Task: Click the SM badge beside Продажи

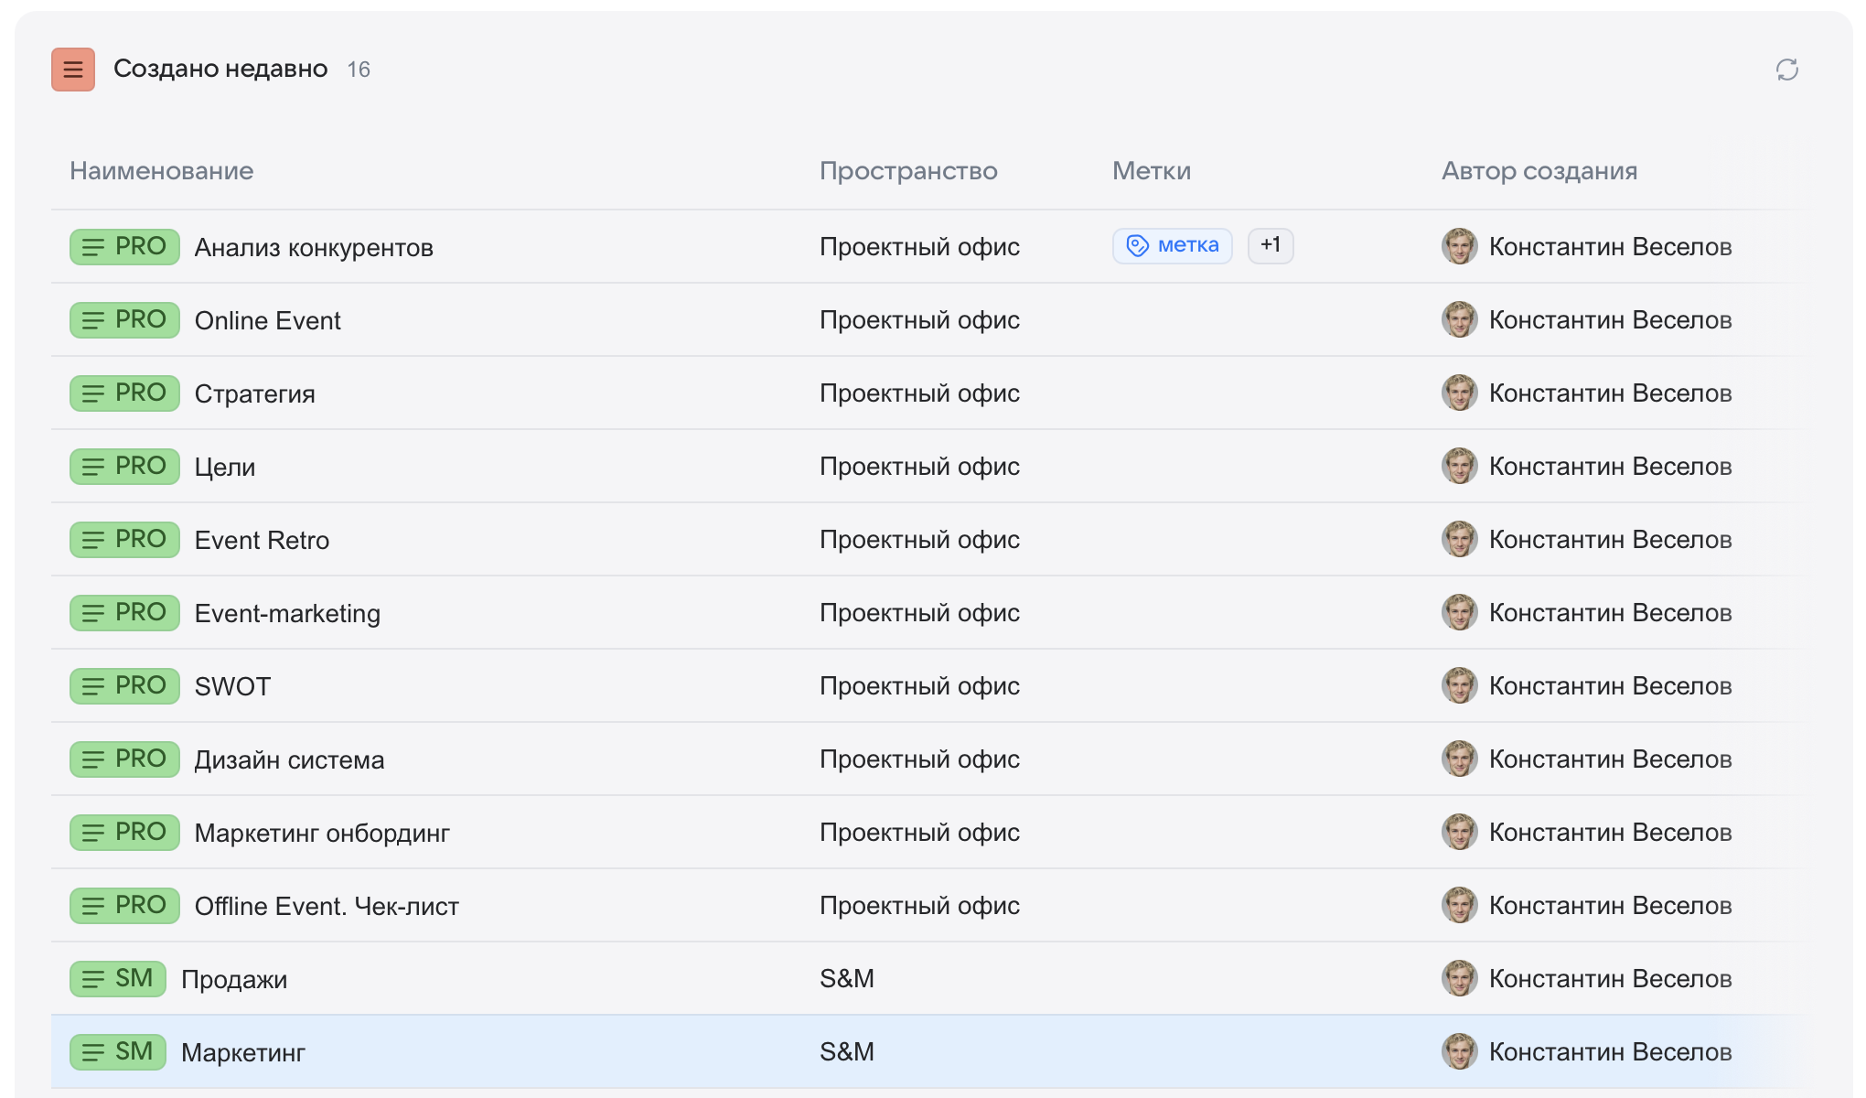Action: 118,979
